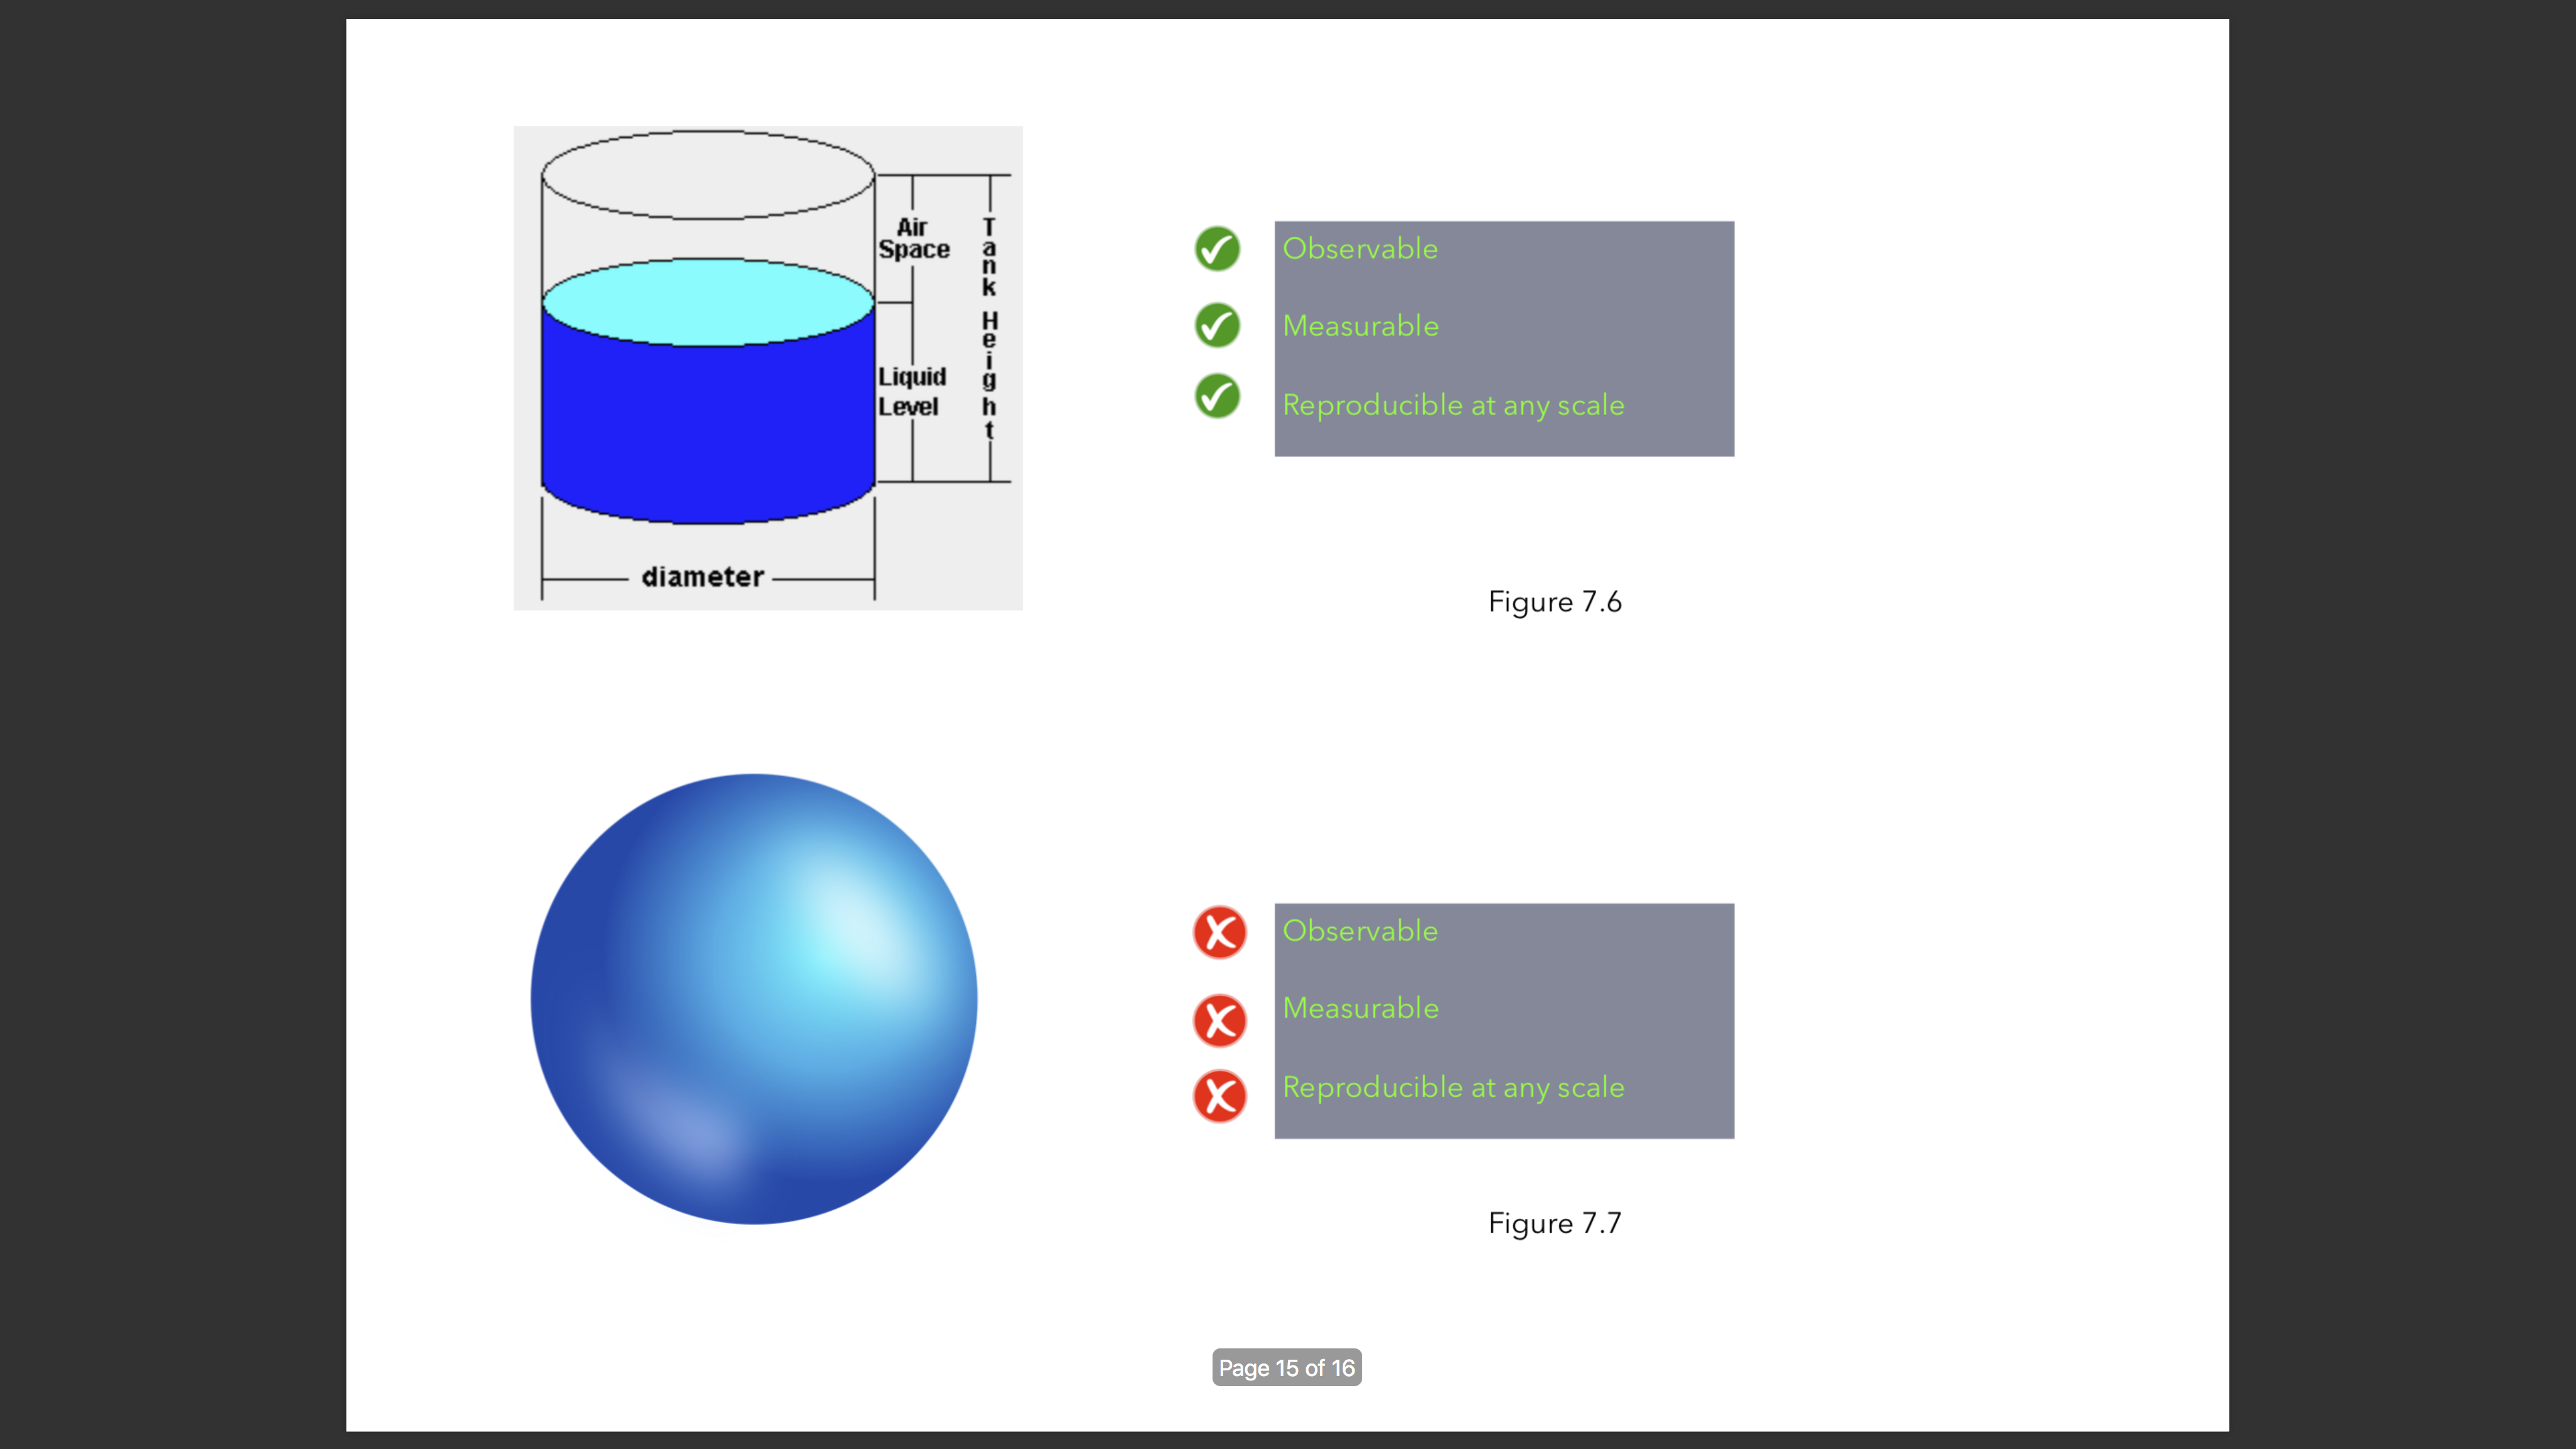The width and height of the screenshot is (2576, 1449).
Task: Click the red X beside Measurable
Action: (x=1219, y=1021)
